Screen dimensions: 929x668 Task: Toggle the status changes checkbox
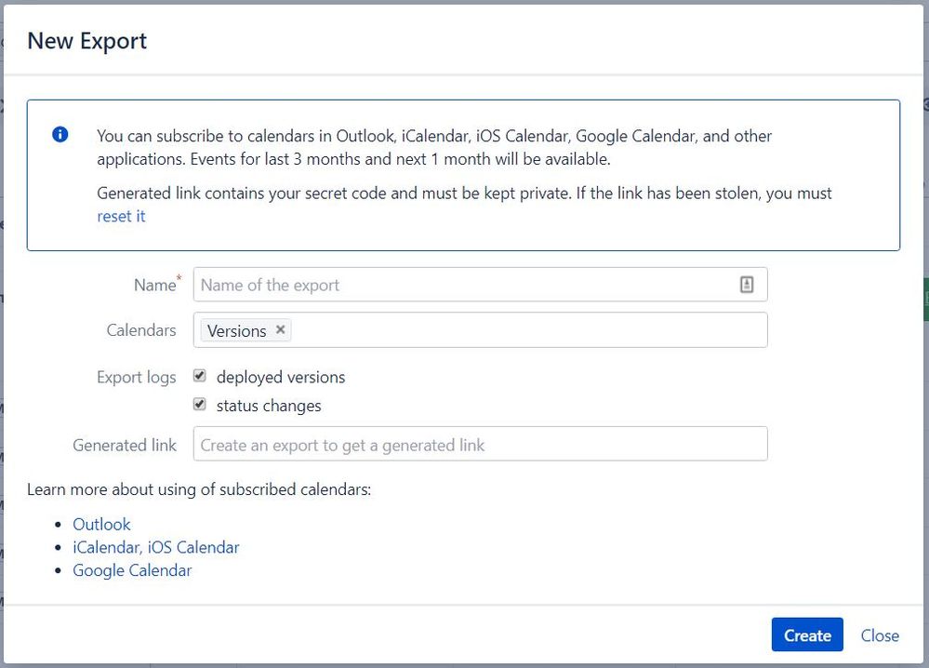click(x=200, y=405)
